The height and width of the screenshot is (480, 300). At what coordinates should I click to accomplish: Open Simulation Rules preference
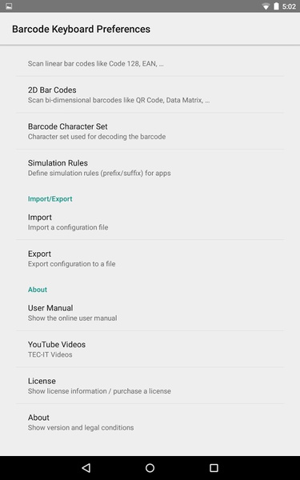pos(150,167)
